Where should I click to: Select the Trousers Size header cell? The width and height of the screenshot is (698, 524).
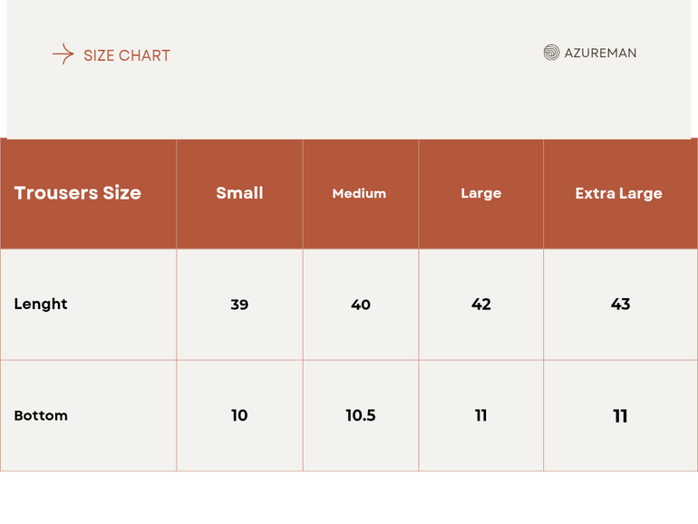(x=78, y=193)
